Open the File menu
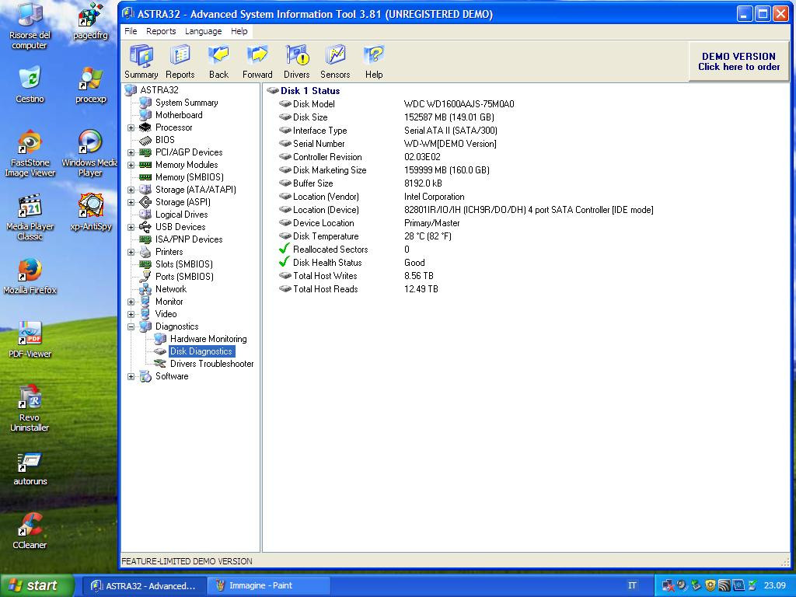The width and height of the screenshot is (796, 597). [131, 31]
